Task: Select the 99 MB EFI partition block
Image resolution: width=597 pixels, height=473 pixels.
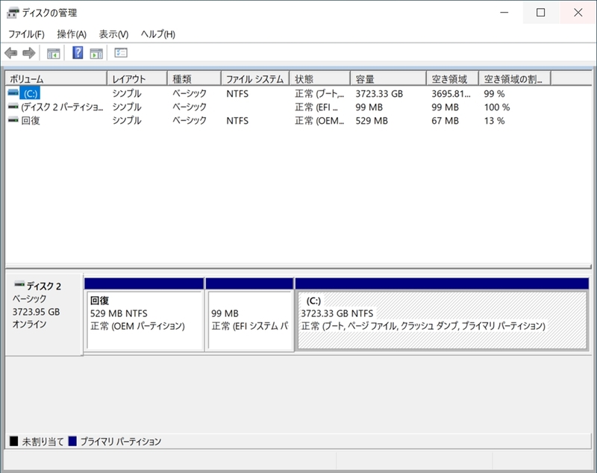Action: point(249,320)
